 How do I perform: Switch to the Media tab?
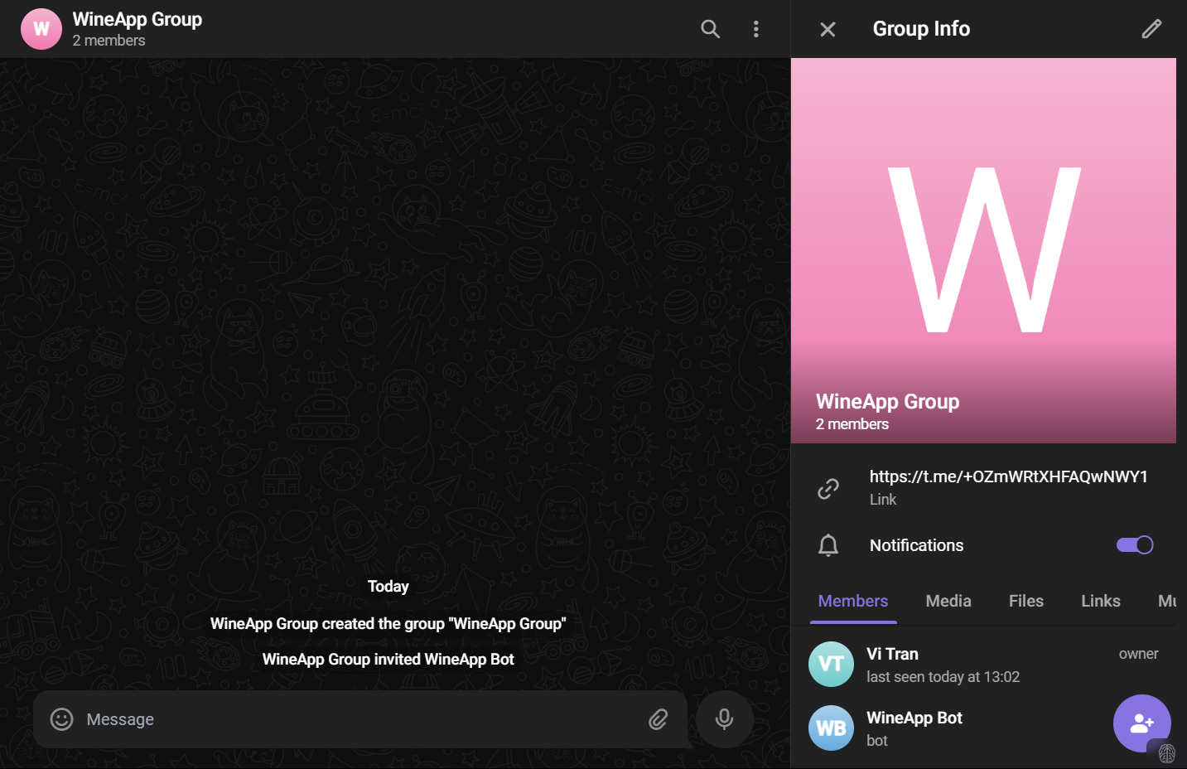click(x=948, y=601)
